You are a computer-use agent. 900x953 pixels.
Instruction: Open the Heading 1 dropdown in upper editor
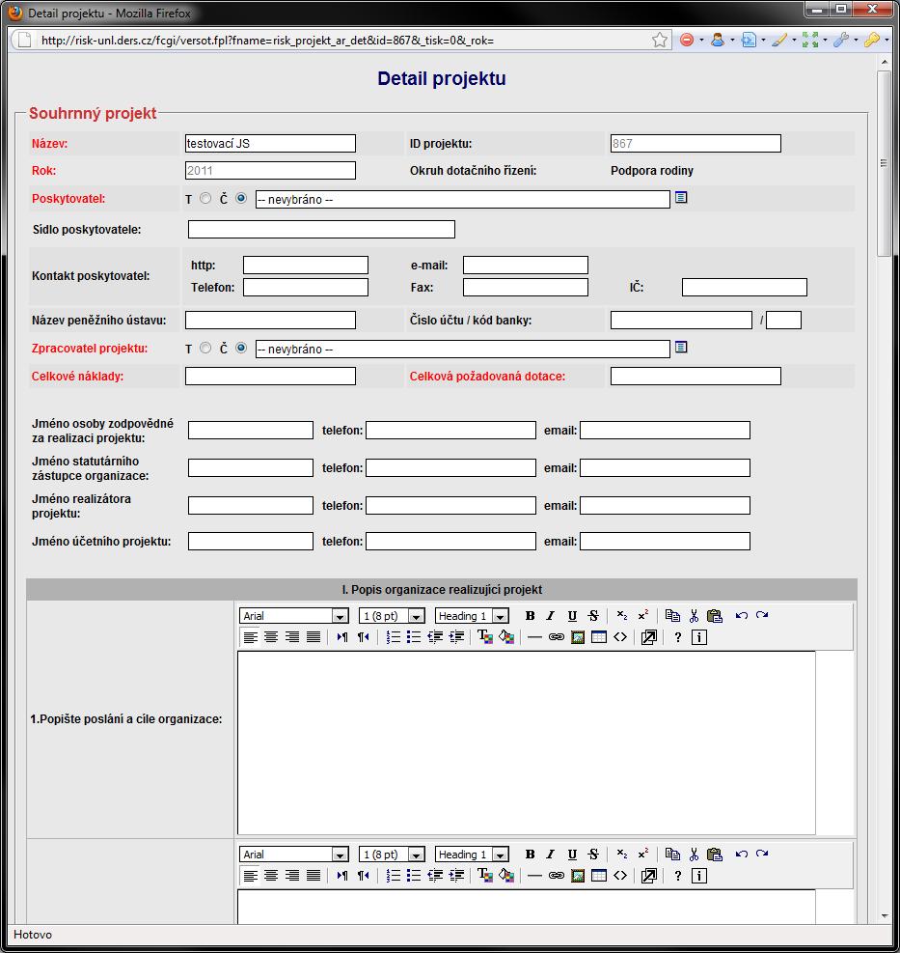(472, 616)
